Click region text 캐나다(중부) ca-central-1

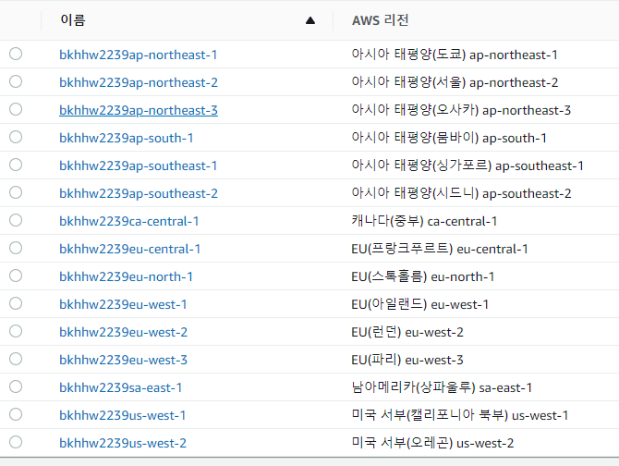(424, 221)
